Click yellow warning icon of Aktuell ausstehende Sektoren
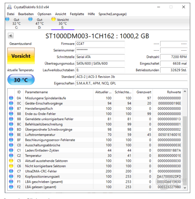195x199 pixels. pos(11,161)
